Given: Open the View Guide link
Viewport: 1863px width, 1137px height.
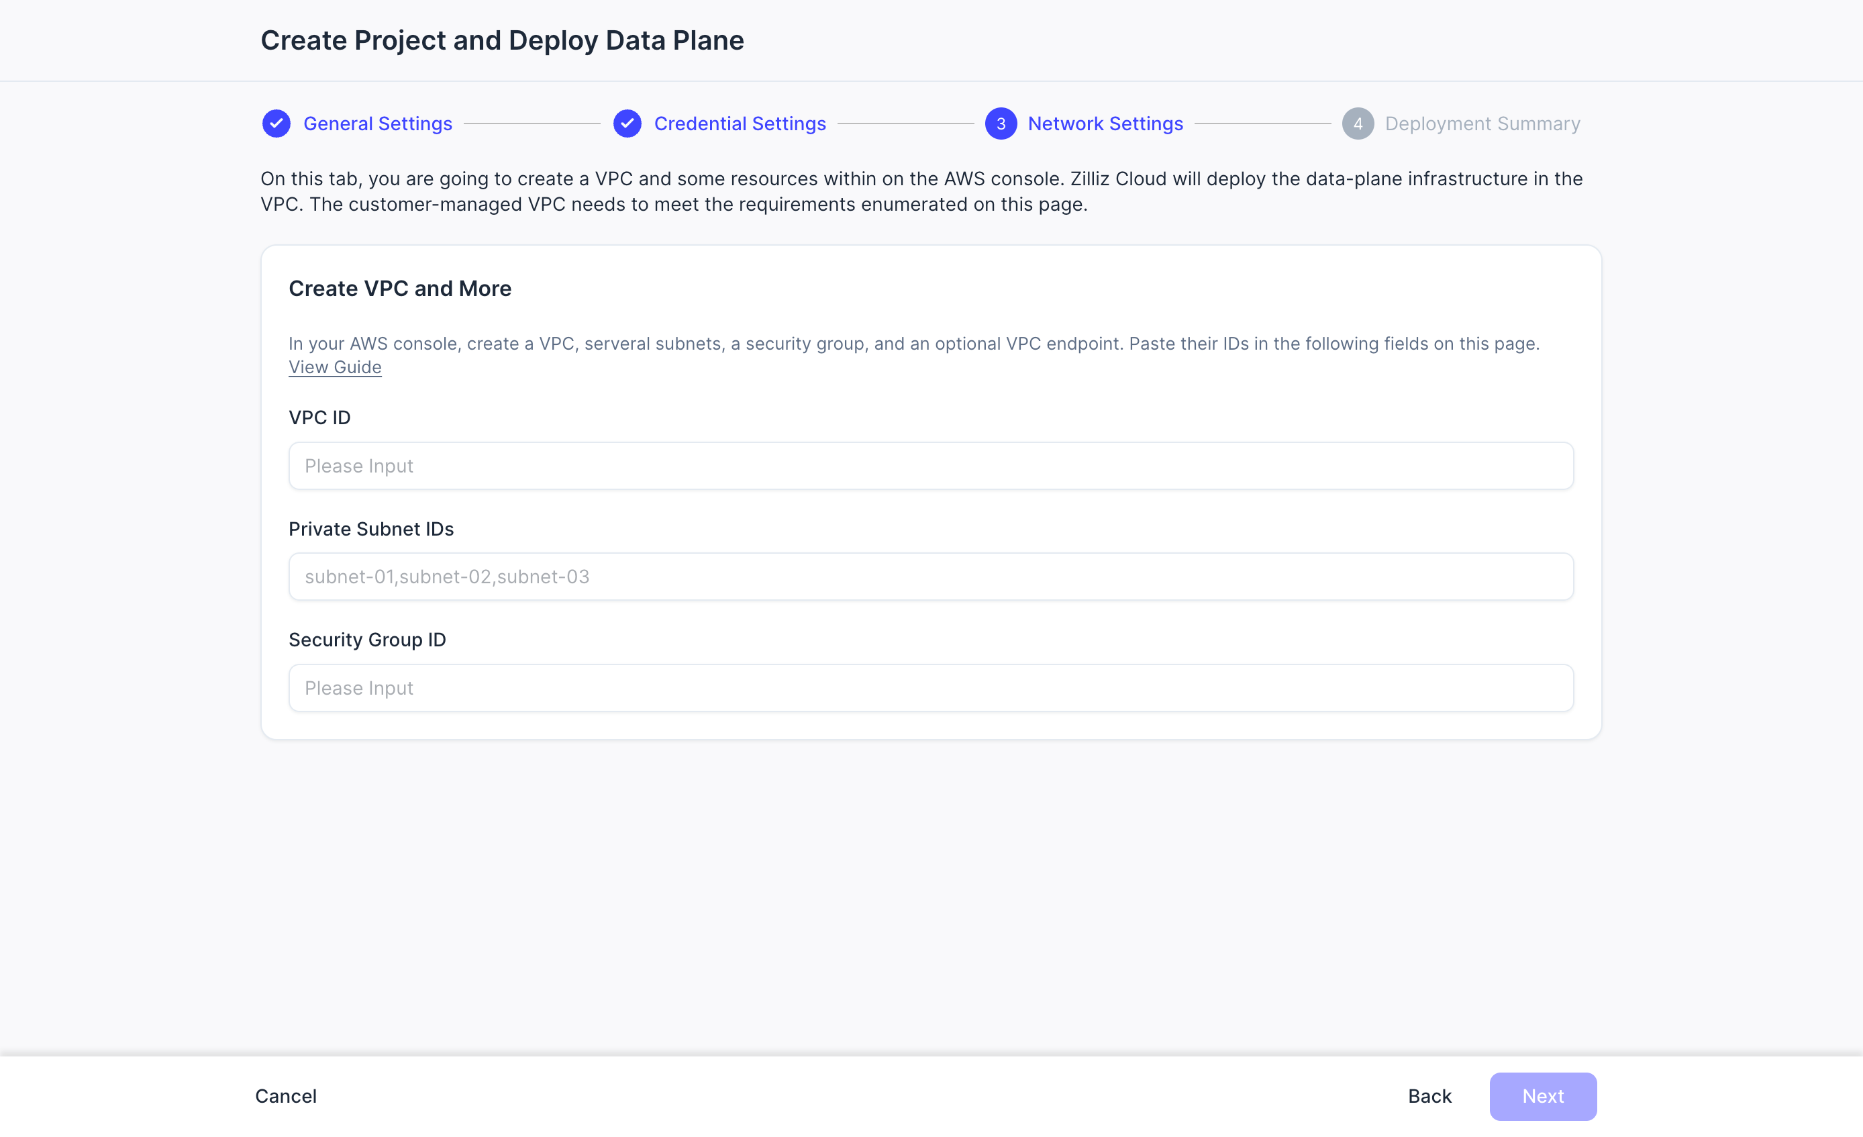Looking at the screenshot, I should [x=335, y=367].
